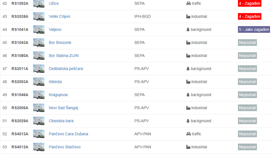The image size is (272, 155).
Task: Open the Kragujevac station link
Action: coord(58,95)
